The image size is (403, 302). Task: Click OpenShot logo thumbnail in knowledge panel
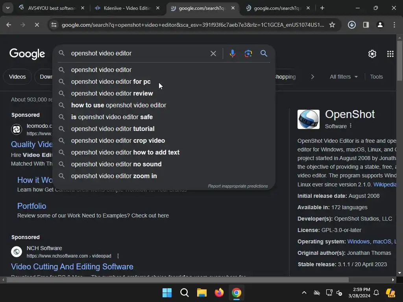pyautogui.click(x=309, y=120)
